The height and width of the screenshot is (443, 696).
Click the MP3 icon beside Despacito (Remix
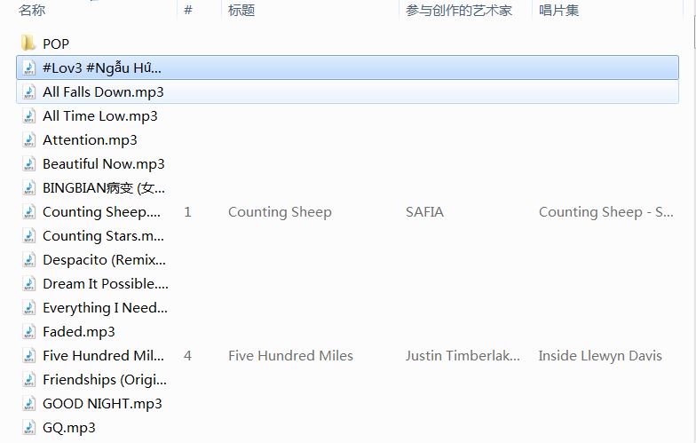[28, 259]
